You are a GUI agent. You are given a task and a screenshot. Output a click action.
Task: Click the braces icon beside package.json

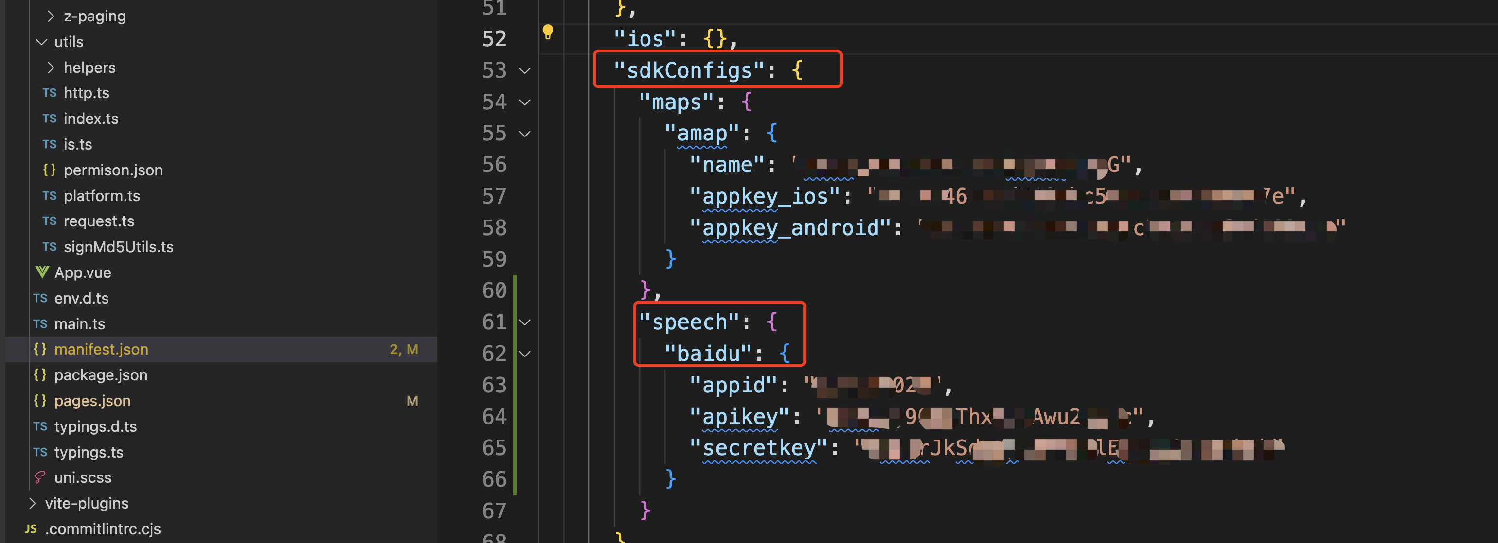(40, 374)
